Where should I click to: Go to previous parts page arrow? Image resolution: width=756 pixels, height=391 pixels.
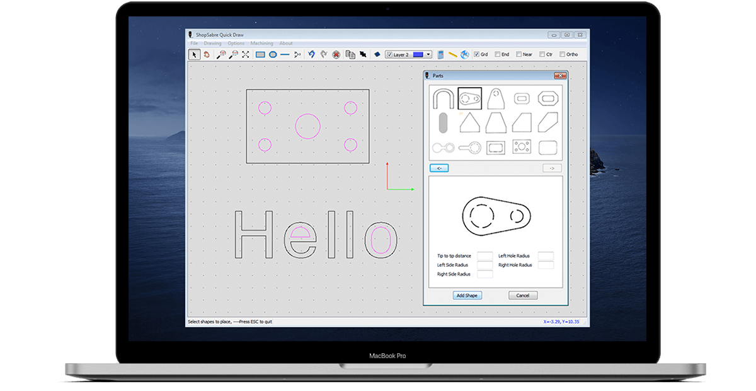tap(438, 168)
